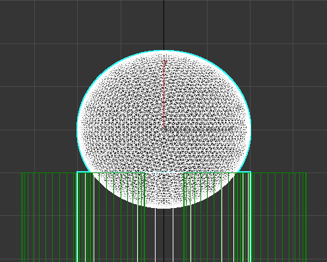Click empty viewport area at top right
The image size is (327, 262).
pos(311,22)
